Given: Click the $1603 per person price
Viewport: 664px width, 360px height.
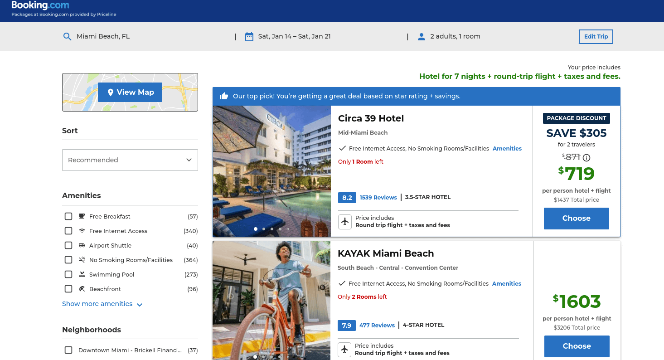Looking at the screenshot, I should pyautogui.click(x=577, y=302).
